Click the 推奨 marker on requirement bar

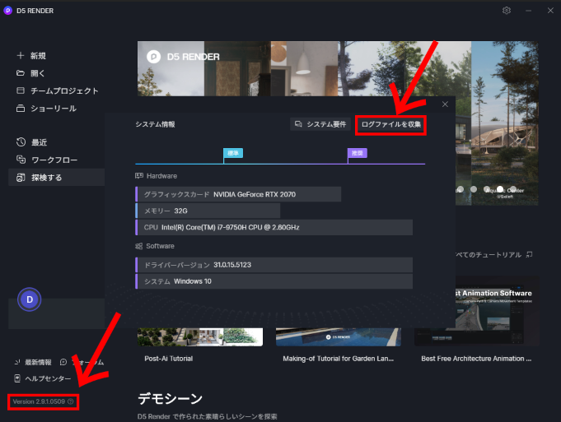click(x=357, y=153)
